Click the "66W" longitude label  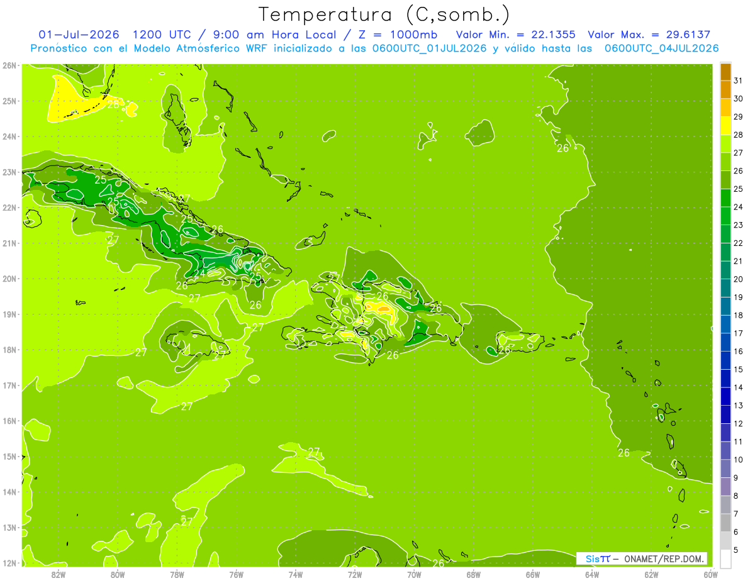pyautogui.click(x=532, y=574)
